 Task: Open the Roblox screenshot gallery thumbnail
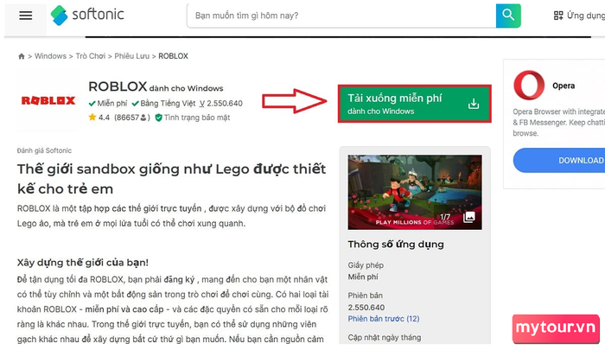click(x=414, y=192)
